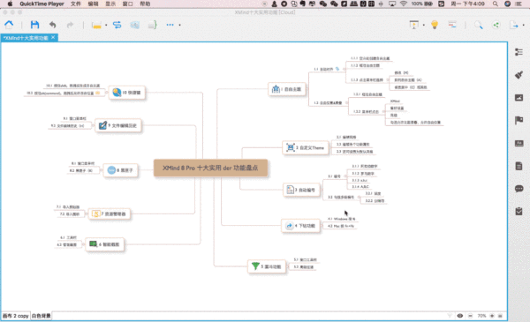Open the Task Info clipboard panel
Image resolution: width=530 pixels, height=322 pixels.
pyautogui.click(x=519, y=212)
